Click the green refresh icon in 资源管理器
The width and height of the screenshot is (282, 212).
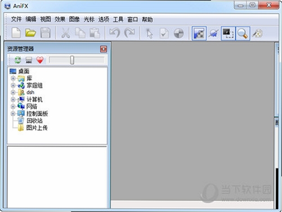(18, 60)
